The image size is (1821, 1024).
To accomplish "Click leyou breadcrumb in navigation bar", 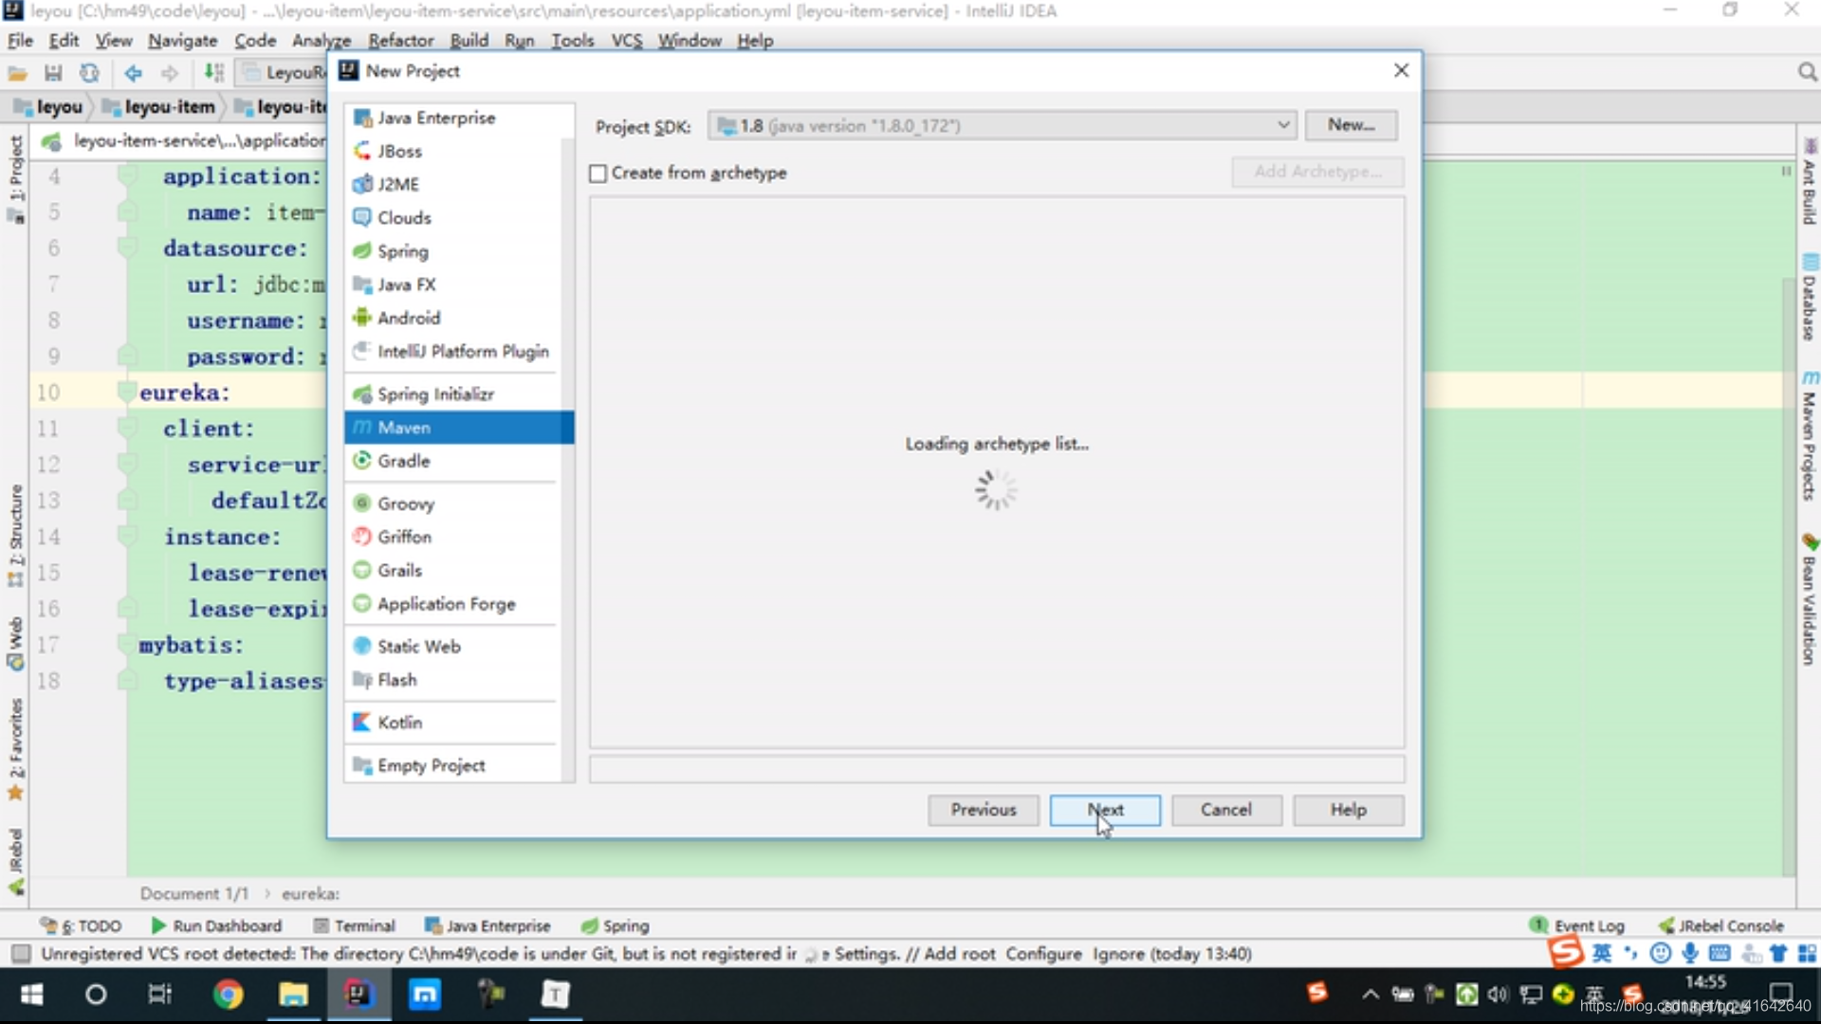I will [49, 107].
